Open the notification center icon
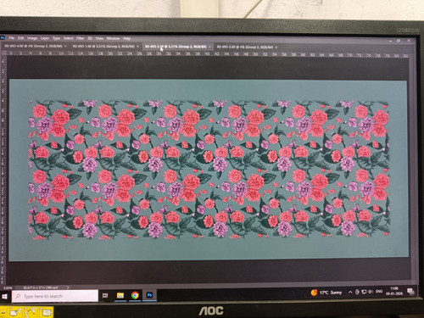This screenshot has height=318, width=424. [410, 291]
